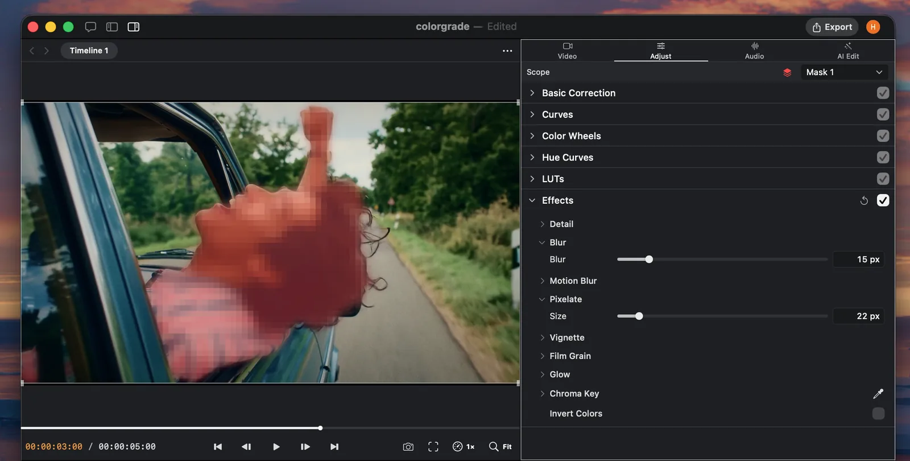Click the current timecode 00:00:03:00
910x461 pixels.
[54, 447]
